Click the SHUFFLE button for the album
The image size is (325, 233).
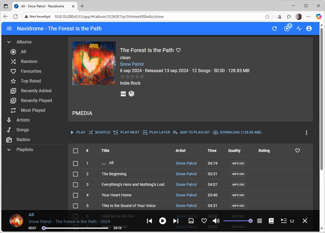pos(99,132)
